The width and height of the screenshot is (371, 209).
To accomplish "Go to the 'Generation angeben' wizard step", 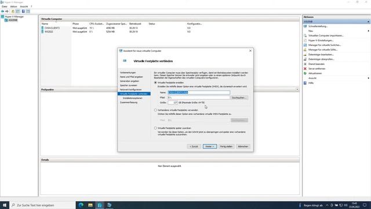I will tap(129, 81).
